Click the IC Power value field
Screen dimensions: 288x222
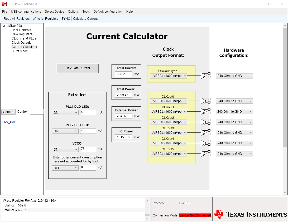(123, 137)
